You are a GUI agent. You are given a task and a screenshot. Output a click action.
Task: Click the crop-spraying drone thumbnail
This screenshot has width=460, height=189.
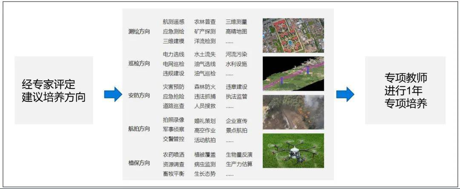(293, 151)
